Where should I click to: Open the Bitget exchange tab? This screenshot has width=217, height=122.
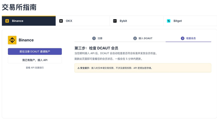coord(190,21)
